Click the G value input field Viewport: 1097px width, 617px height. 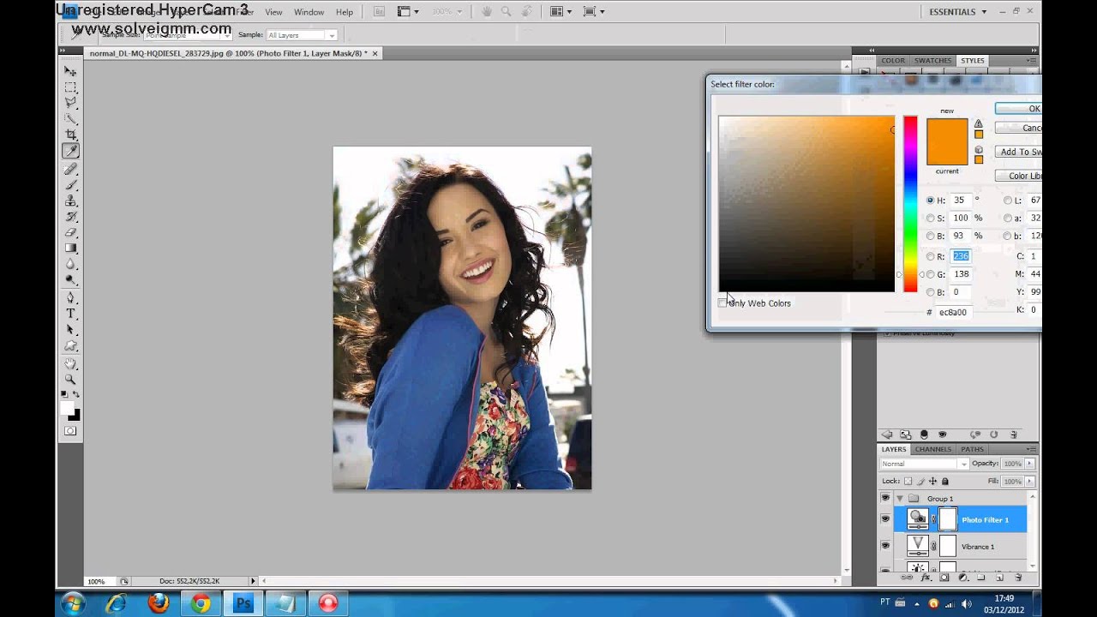[961, 274]
